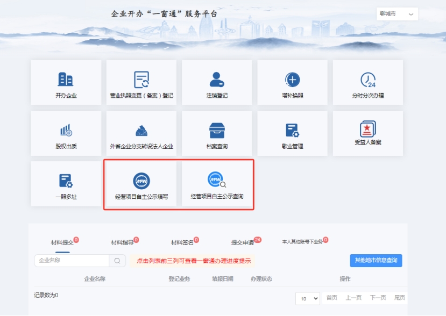Click the 操作 column header
This screenshot has height=316, width=446.
(345, 279)
